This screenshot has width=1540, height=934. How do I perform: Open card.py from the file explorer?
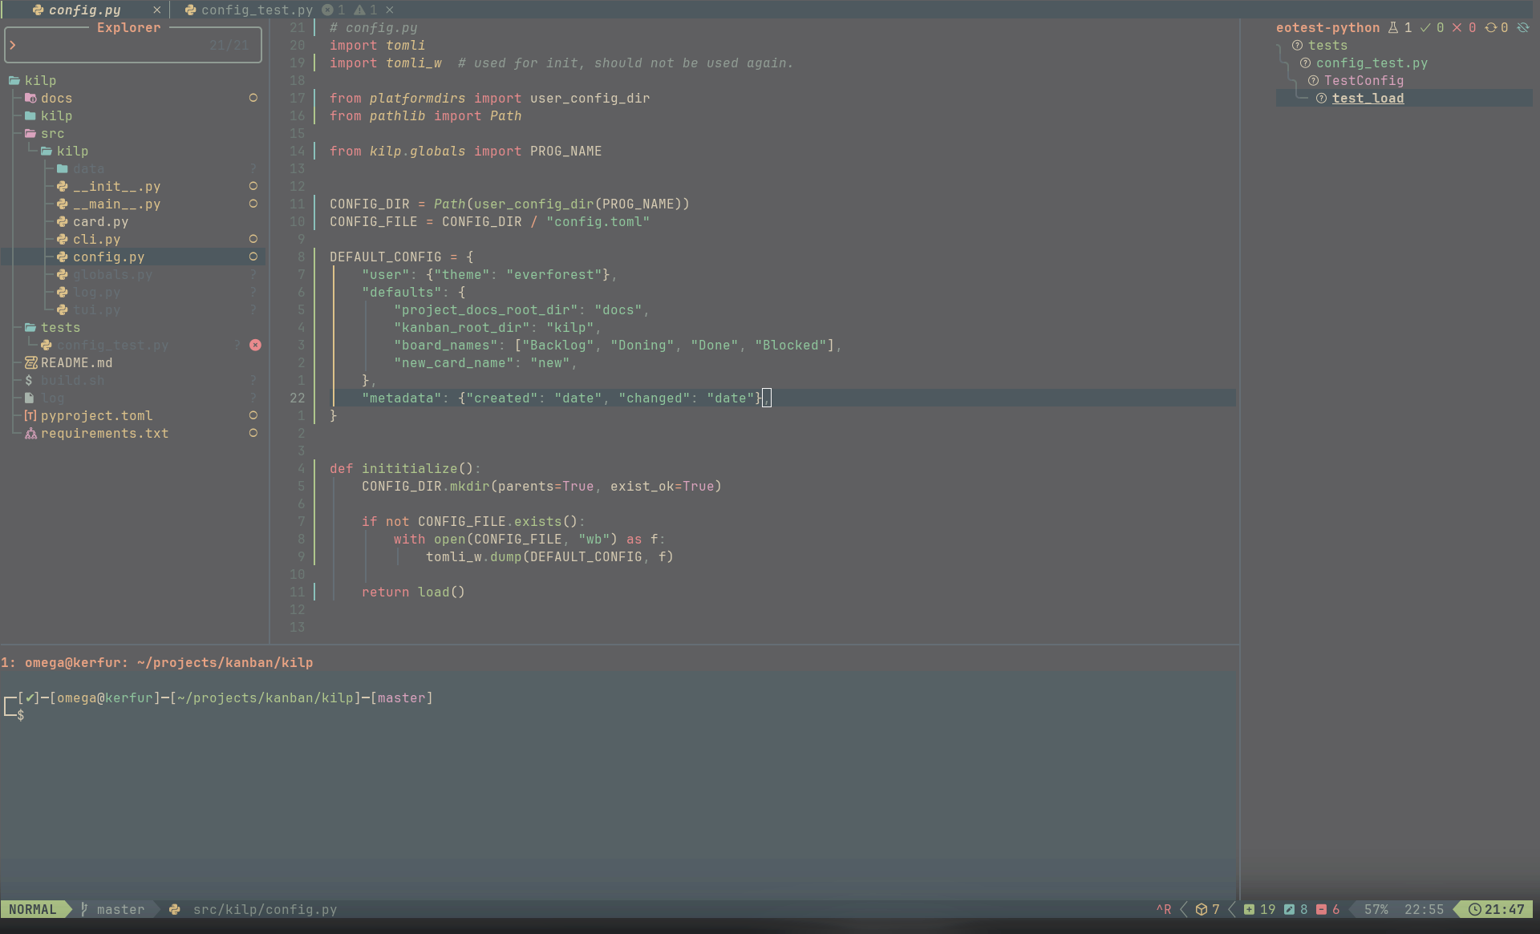pos(100,222)
